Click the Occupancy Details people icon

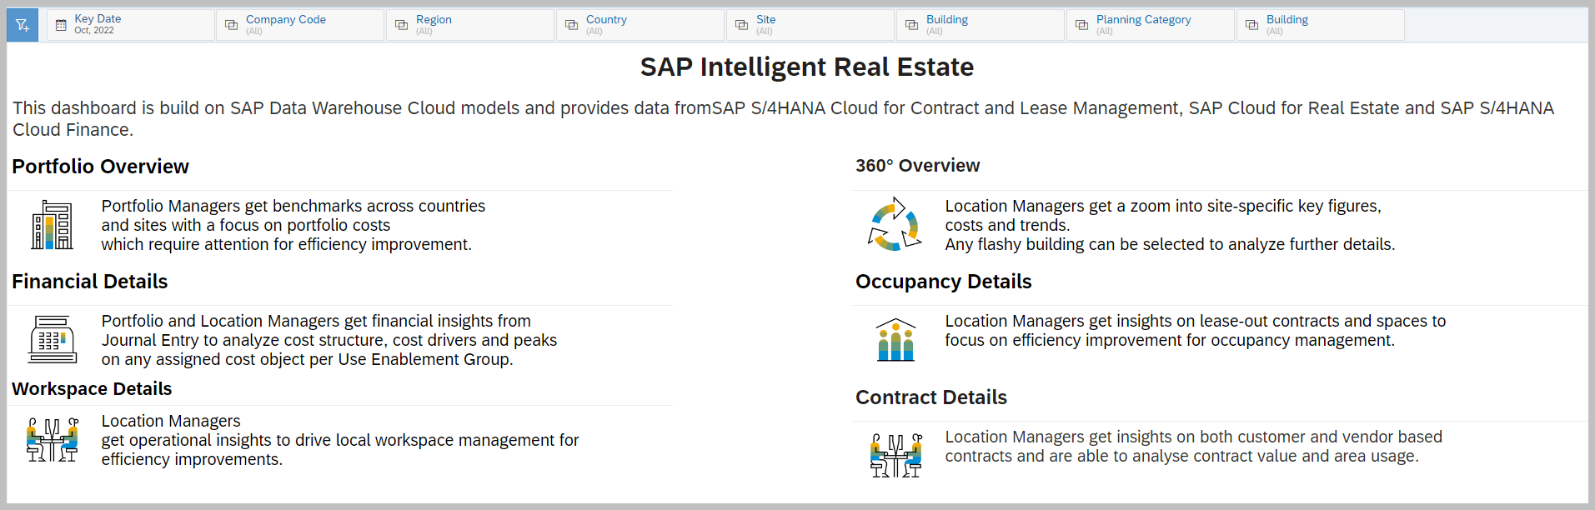[x=896, y=340]
